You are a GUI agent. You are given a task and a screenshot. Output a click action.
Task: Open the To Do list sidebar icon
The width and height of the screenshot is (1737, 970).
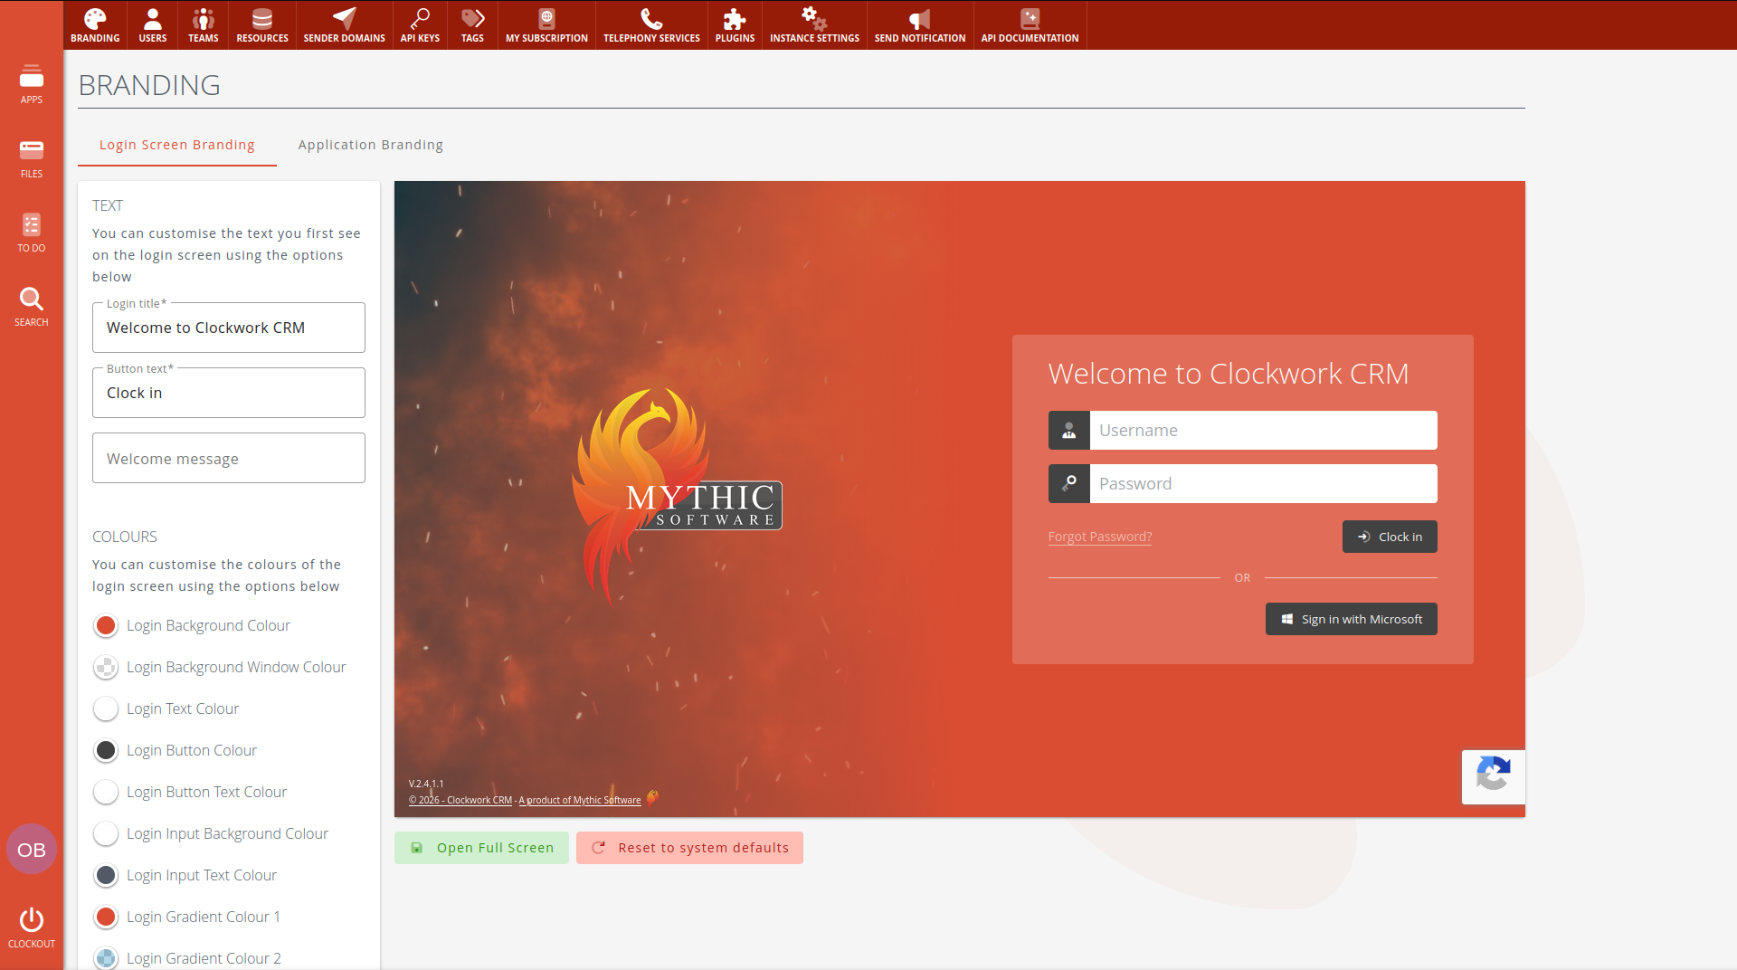pyautogui.click(x=32, y=224)
